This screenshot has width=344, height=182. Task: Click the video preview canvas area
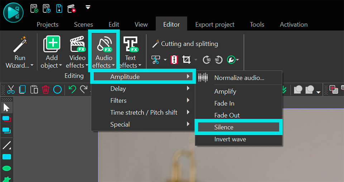click(221, 145)
